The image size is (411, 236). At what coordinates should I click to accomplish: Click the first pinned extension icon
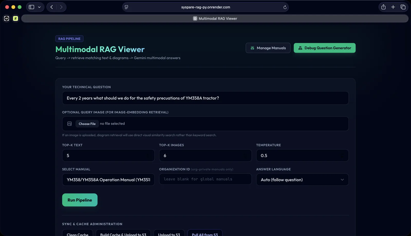7,18
